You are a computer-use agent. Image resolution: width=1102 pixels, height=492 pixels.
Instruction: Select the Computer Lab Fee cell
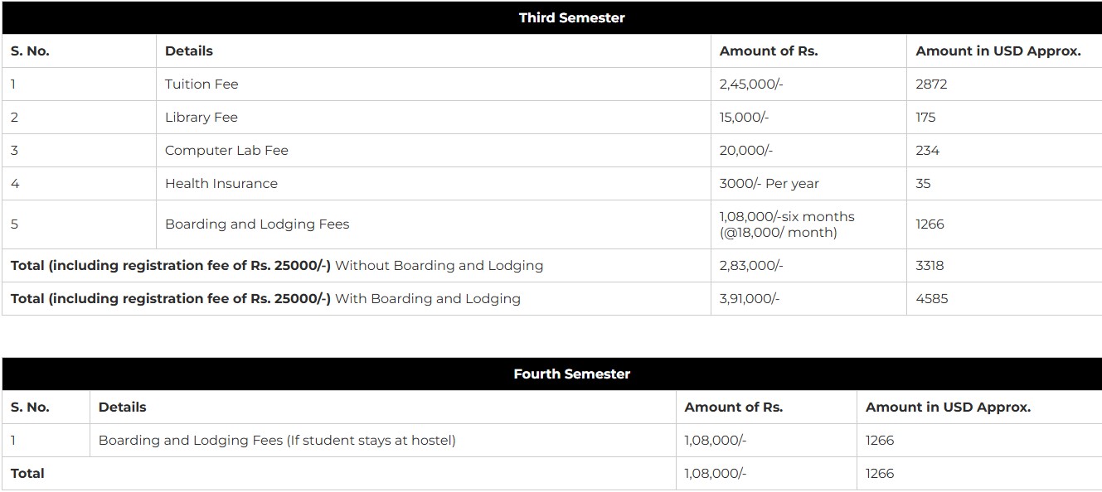click(226, 150)
